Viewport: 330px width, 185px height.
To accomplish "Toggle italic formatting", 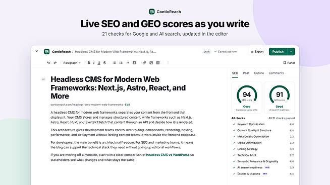I will 94,63.
